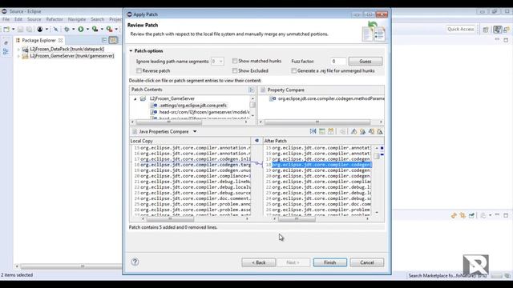
Task: Click the Debug bug icon in Eclipse toolbar
Action: (67, 30)
